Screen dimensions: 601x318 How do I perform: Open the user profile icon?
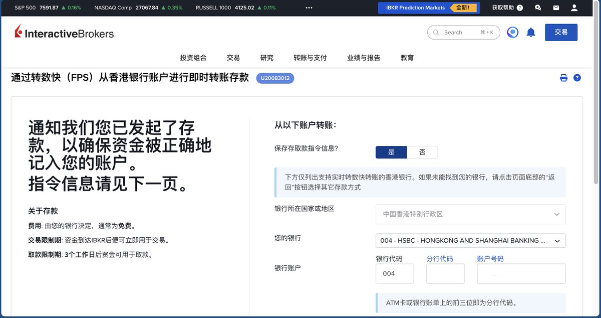574,8
